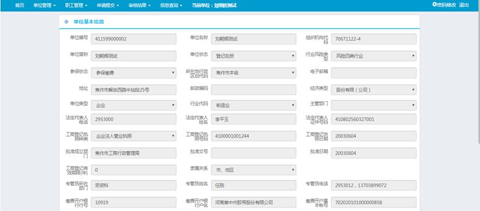Image resolution: width=480 pixels, height=211 pixels.
Task: Click the 电子邮箱 input field
Action: (x=374, y=73)
